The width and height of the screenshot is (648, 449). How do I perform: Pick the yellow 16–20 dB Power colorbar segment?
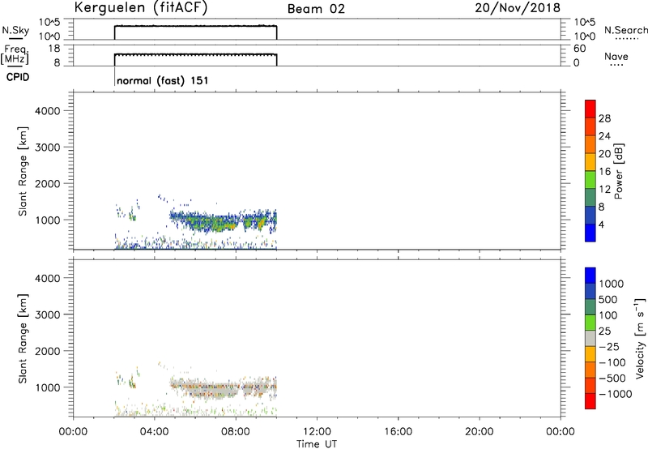point(590,162)
